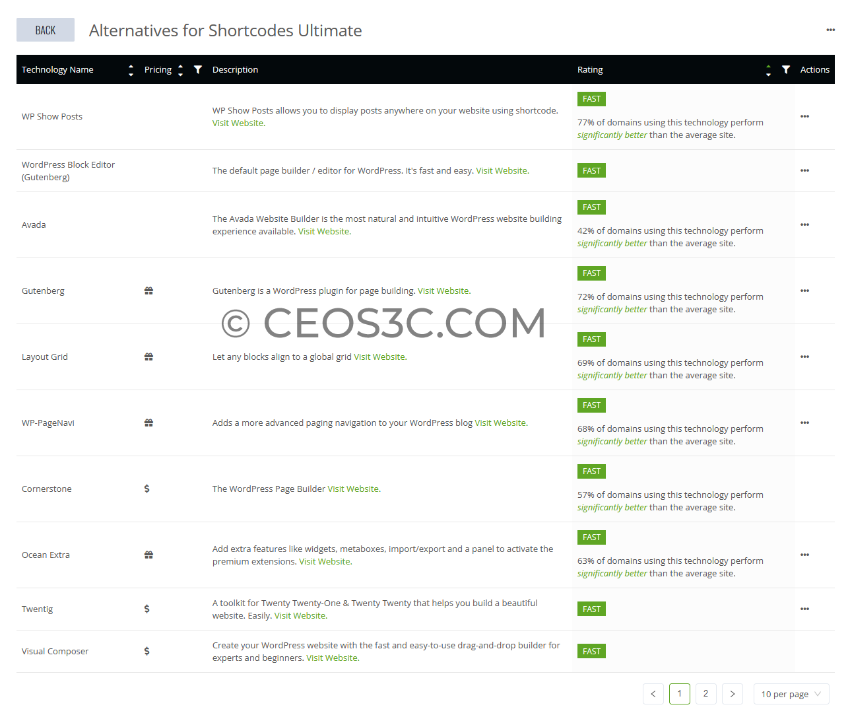850x719 pixels.
Task: Visit Website link for Visual Composer
Action: tap(332, 658)
